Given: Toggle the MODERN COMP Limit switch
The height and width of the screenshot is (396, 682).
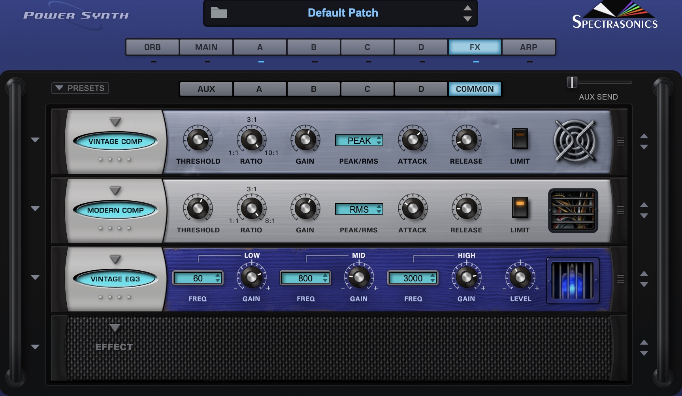Looking at the screenshot, I should coord(520,207).
